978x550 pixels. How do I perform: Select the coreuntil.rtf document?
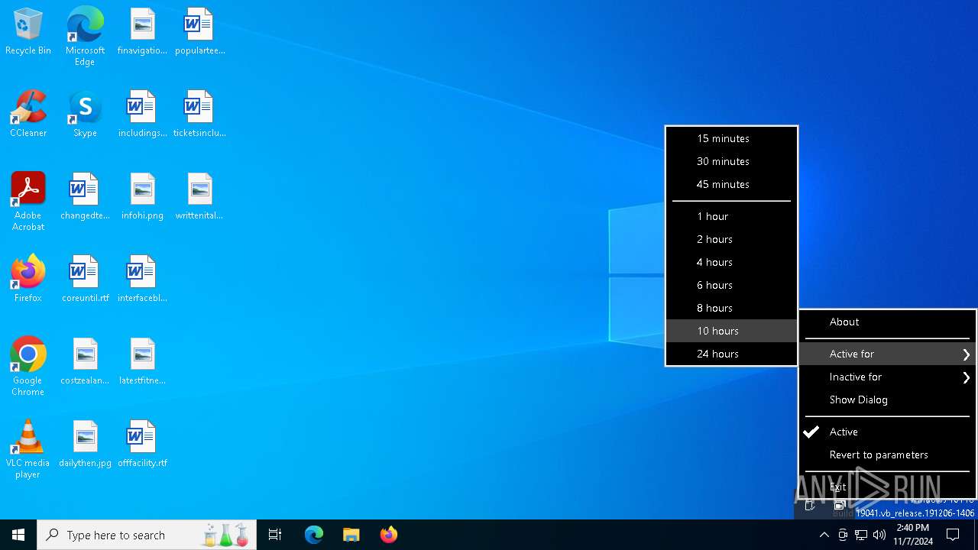pyautogui.click(x=85, y=280)
